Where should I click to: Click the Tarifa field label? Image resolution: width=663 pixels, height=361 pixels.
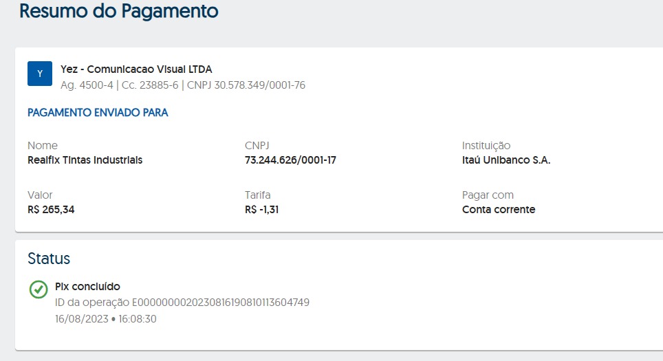pos(257,195)
